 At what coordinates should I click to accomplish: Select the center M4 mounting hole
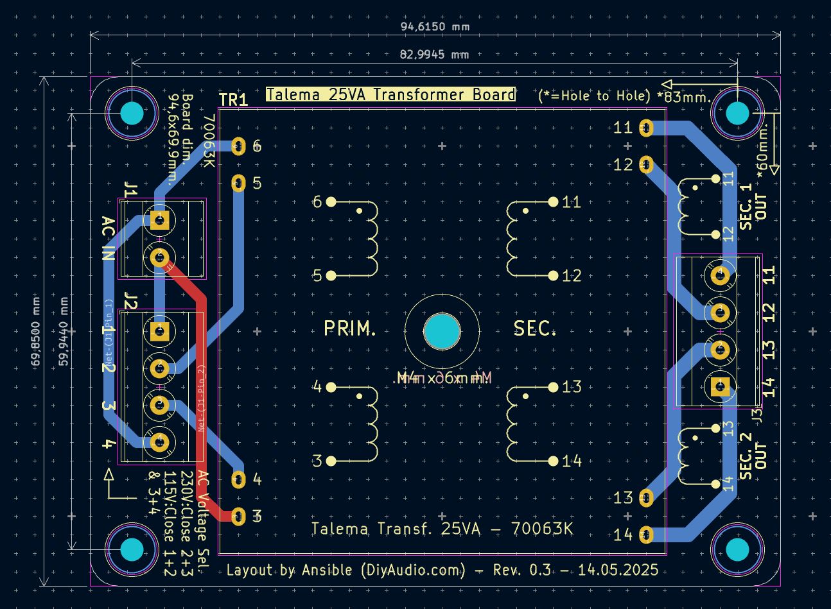pyautogui.click(x=442, y=331)
